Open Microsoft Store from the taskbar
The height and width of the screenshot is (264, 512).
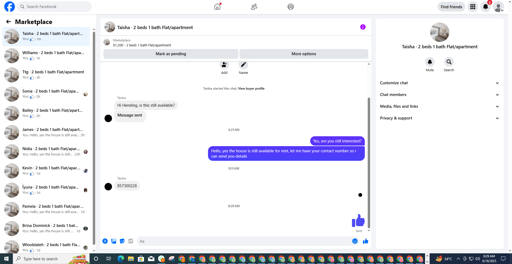click(x=141, y=259)
